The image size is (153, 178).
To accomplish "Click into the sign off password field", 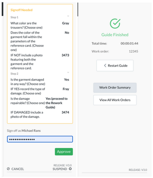I will point(40,139).
